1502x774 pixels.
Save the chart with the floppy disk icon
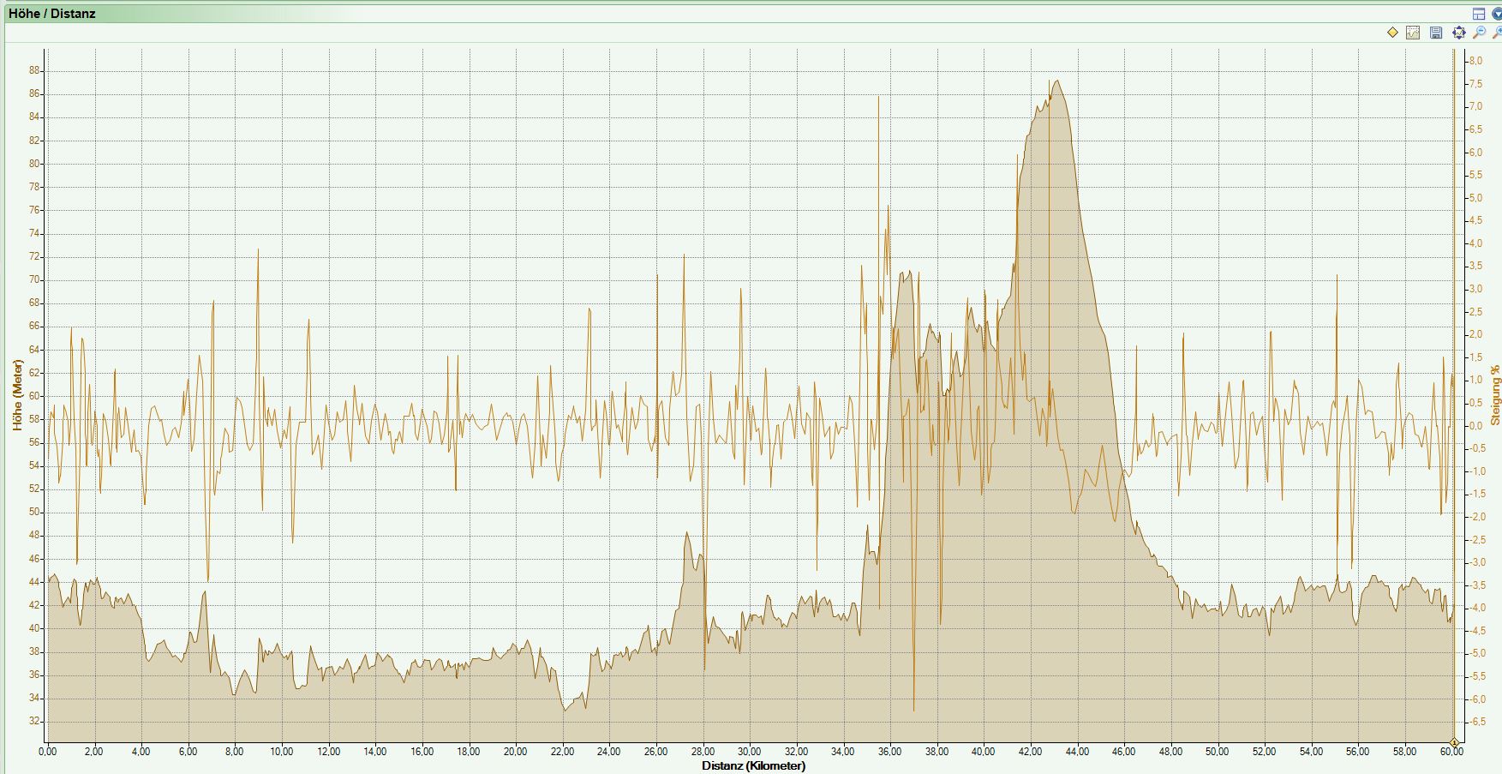pyautogui.click(x=1436, y=33)
